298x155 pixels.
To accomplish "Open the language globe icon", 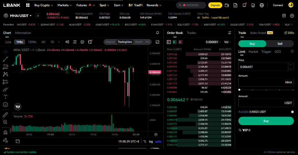I will point(262,5).
